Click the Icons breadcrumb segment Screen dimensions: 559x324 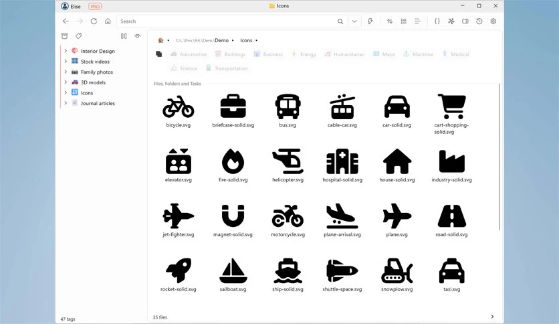[x=246, y=40]
